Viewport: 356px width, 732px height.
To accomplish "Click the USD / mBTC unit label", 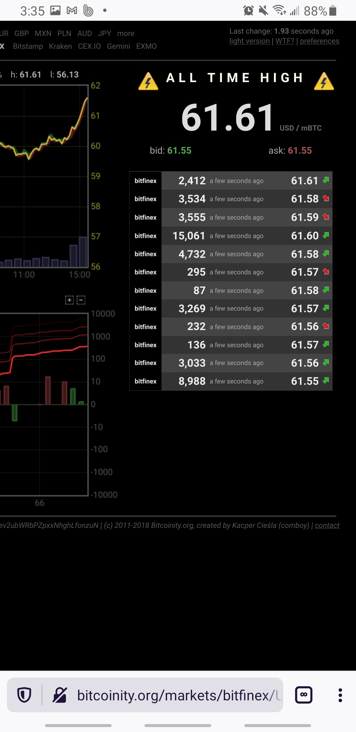I will point(301,128).
